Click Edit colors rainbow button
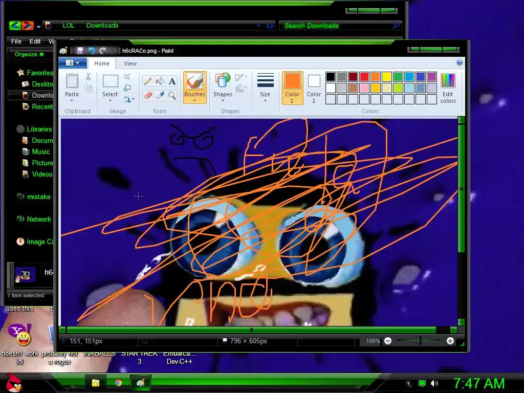Viewport: 524px width, 393px height. (448, 88)
